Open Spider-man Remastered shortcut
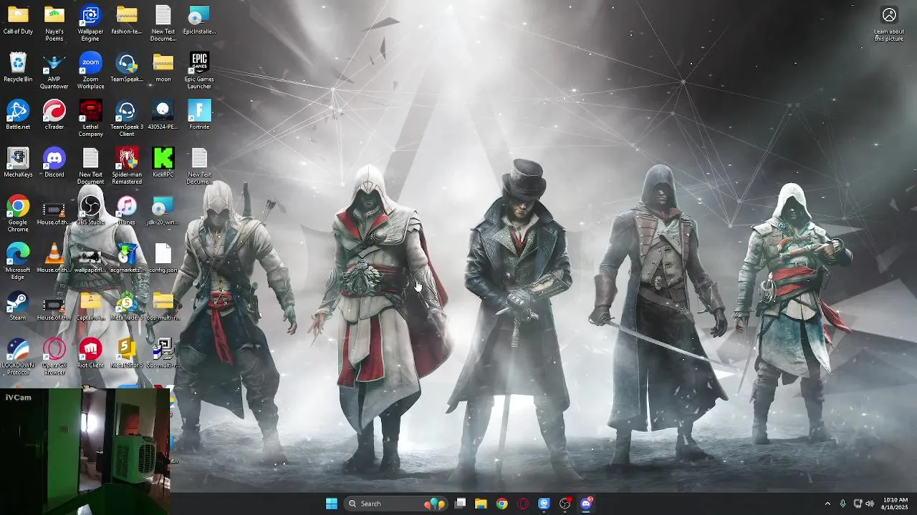The image size is (917, 515). 127,167
